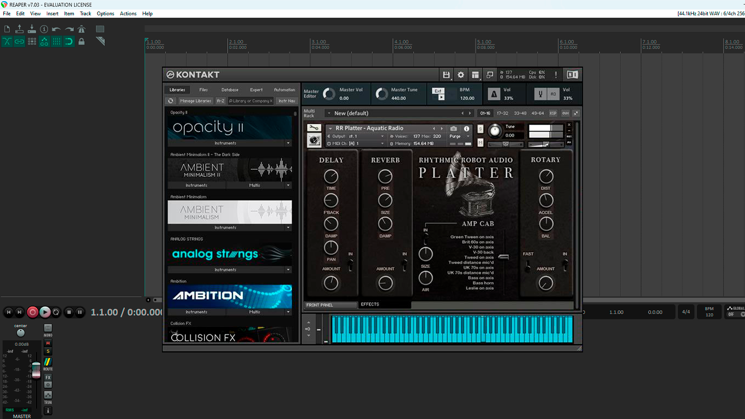This screenshot has width=745, height=419.
Task: Click the Native Instruments NI logo button
Action: [x=572, y=75]
